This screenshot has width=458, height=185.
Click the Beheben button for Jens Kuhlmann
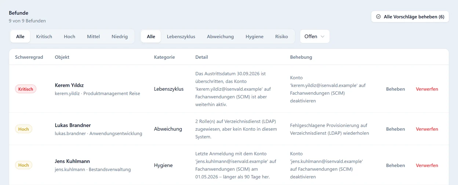click(395, 165)
